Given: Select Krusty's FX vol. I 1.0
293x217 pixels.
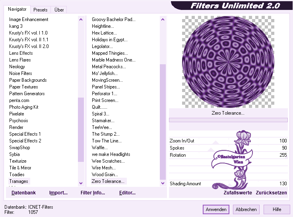Looking at the screenshot, I should 28,33.
